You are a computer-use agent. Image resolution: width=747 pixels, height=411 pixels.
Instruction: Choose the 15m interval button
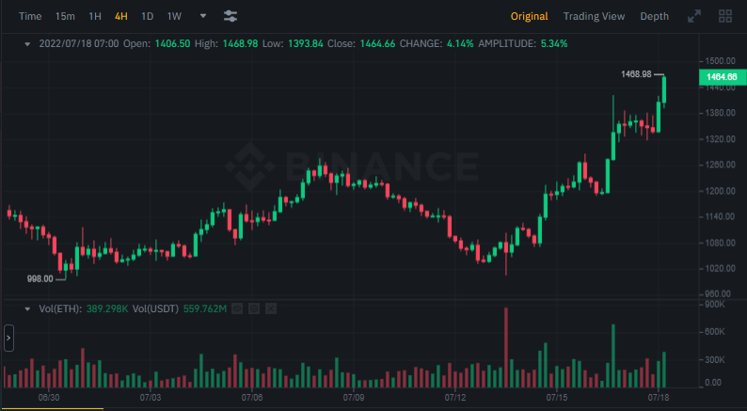pyautogui.click(x=65, y=16)
